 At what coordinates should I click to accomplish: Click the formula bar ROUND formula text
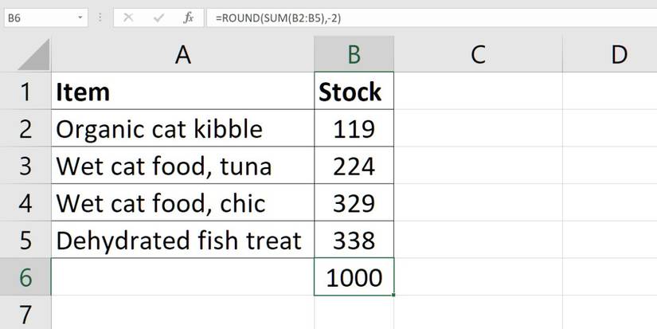point(277,17)
